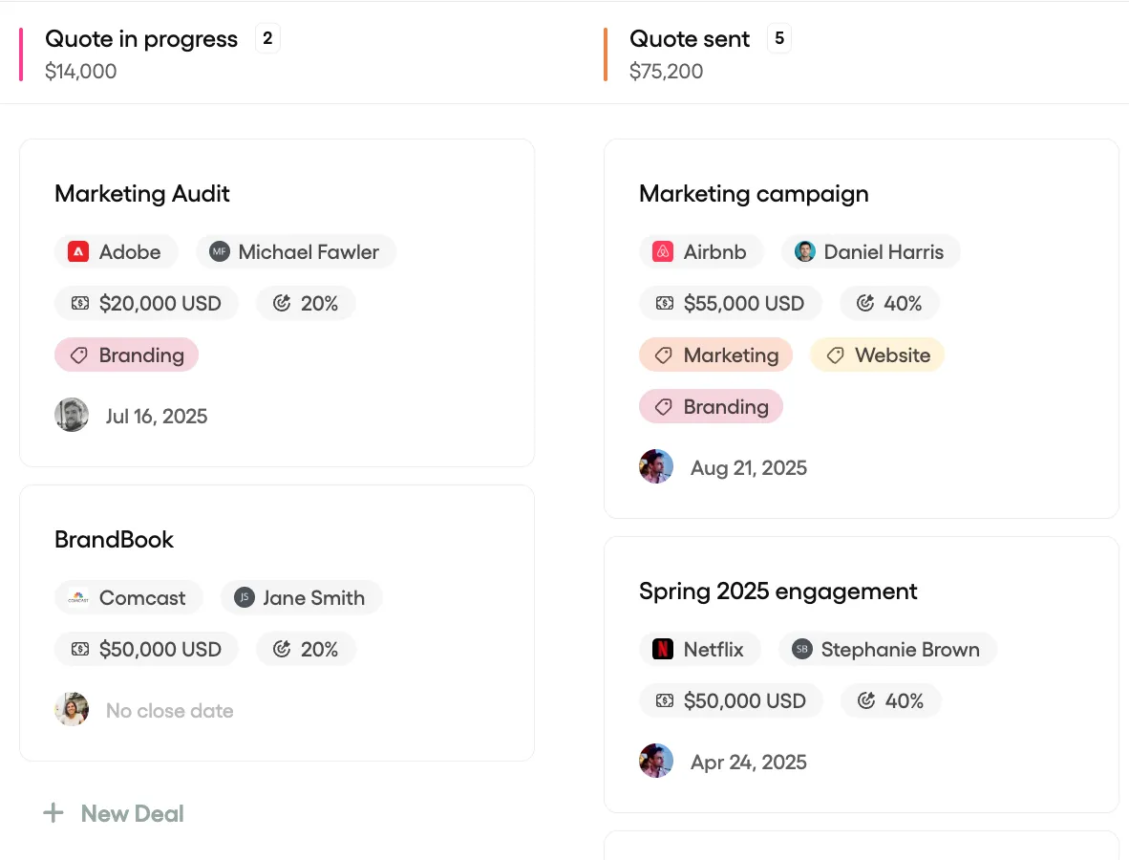Select the Michael Fawler contact chip

coord(296,252)
